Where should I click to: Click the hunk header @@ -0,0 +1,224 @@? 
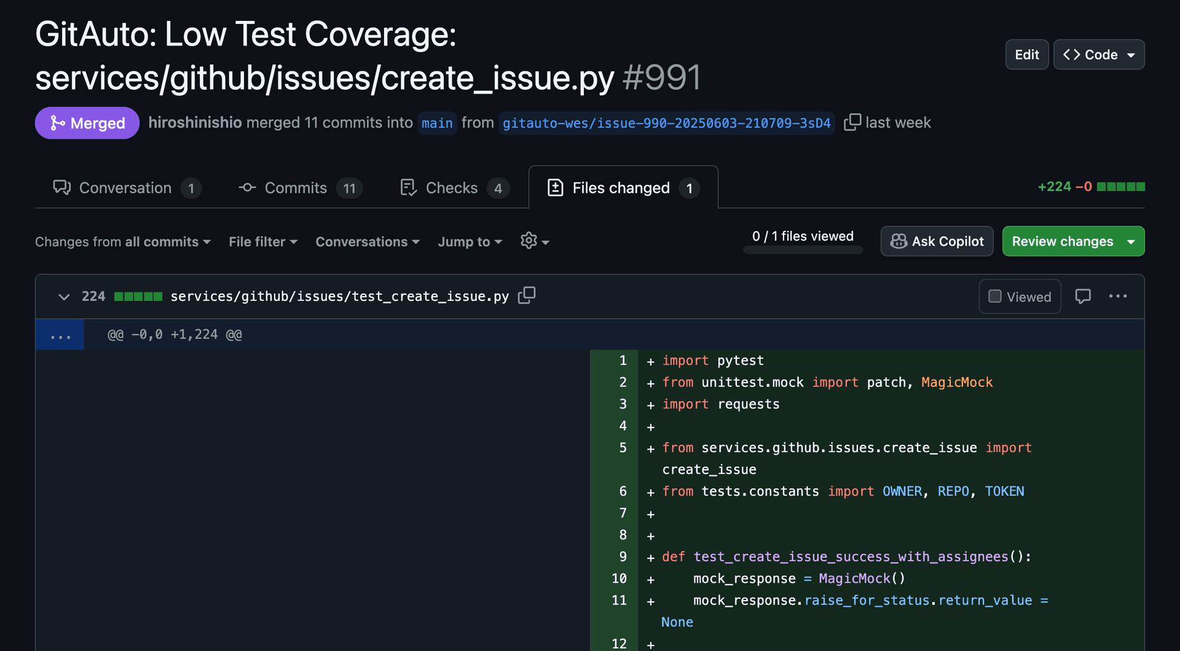coord(175,335)
